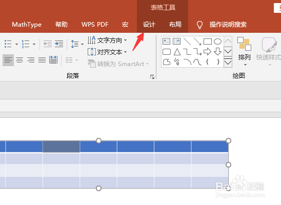This screenshot has height=205, width=281.
Task: Toggle align left paragraph button
Action: point(8,60)
